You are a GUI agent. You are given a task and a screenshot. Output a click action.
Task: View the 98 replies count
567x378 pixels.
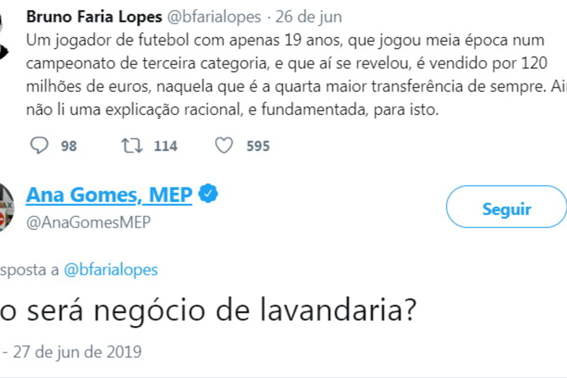click(69, 146)
